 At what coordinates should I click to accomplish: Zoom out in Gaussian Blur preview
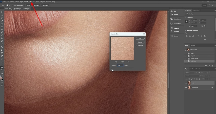click(x=116, y=62)
